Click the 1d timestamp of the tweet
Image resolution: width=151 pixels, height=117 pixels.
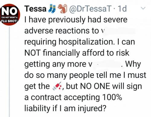[122, 8]
